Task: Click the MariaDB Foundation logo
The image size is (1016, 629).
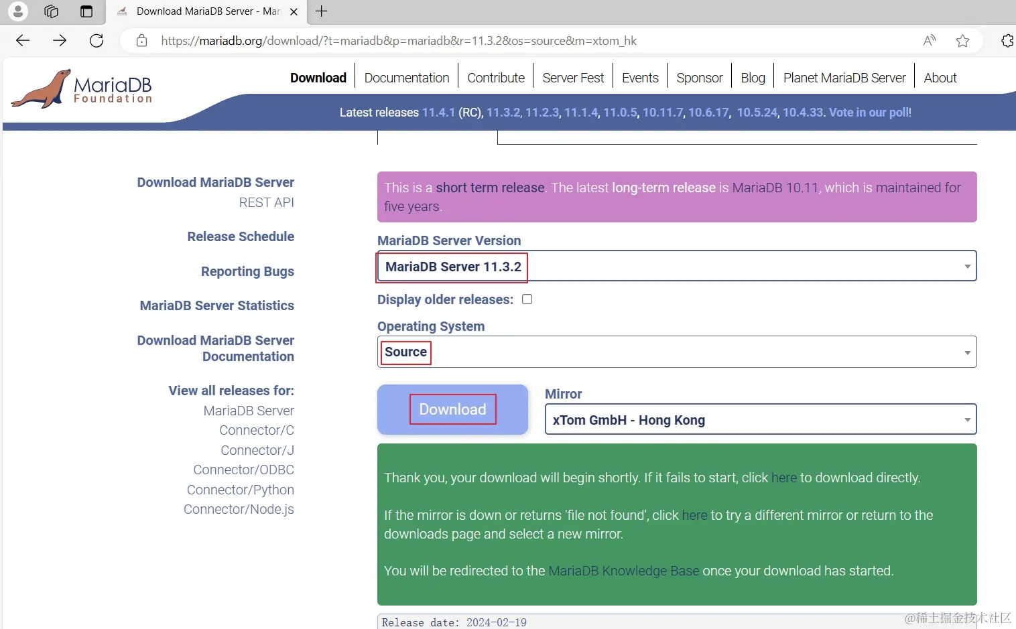Action: [82, 89]
